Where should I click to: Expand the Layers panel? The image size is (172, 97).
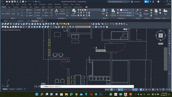(x=85, y=18)
